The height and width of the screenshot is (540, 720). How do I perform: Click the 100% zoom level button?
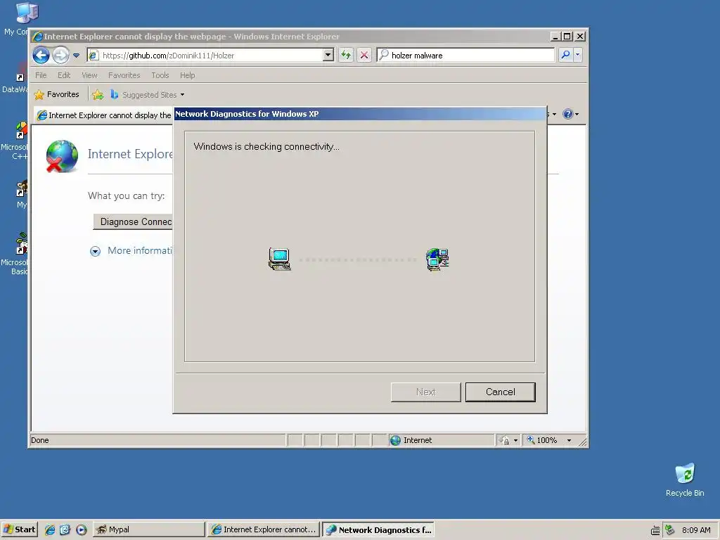click(x=543, y=440)
